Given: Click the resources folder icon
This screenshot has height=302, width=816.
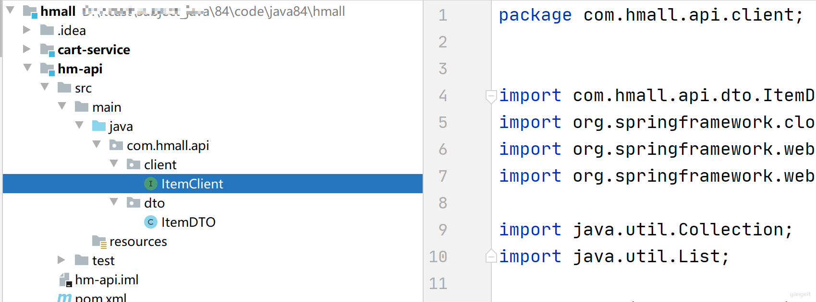Looking at the screenshot, I should 99,242.
